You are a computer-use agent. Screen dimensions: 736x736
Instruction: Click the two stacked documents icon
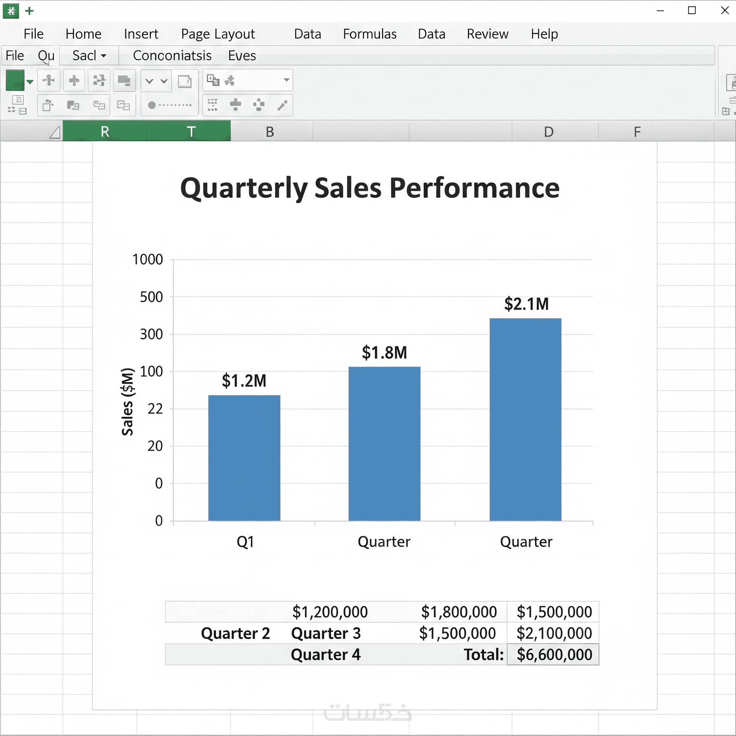tap(123, 105)
